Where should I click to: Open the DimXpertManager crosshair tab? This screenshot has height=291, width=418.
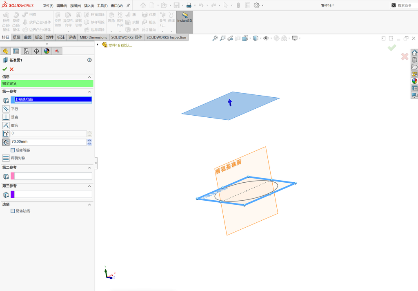tap(36, 51)
